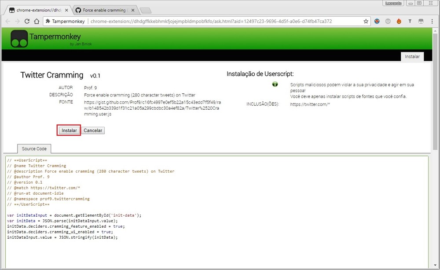The height and width of the screenshot is (270, 440).
Task: Click the gray round extension icon
Action: pos(388,21)
